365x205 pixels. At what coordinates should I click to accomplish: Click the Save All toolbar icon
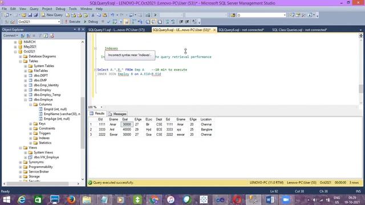point(36,15)
